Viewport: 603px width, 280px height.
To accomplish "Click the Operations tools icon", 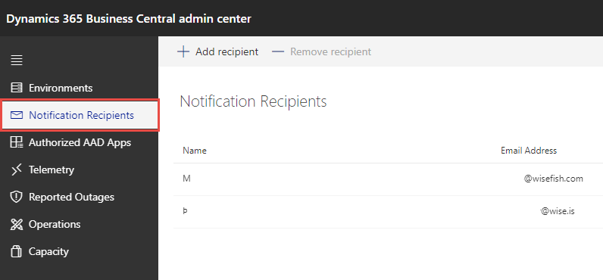I will 17,224.
